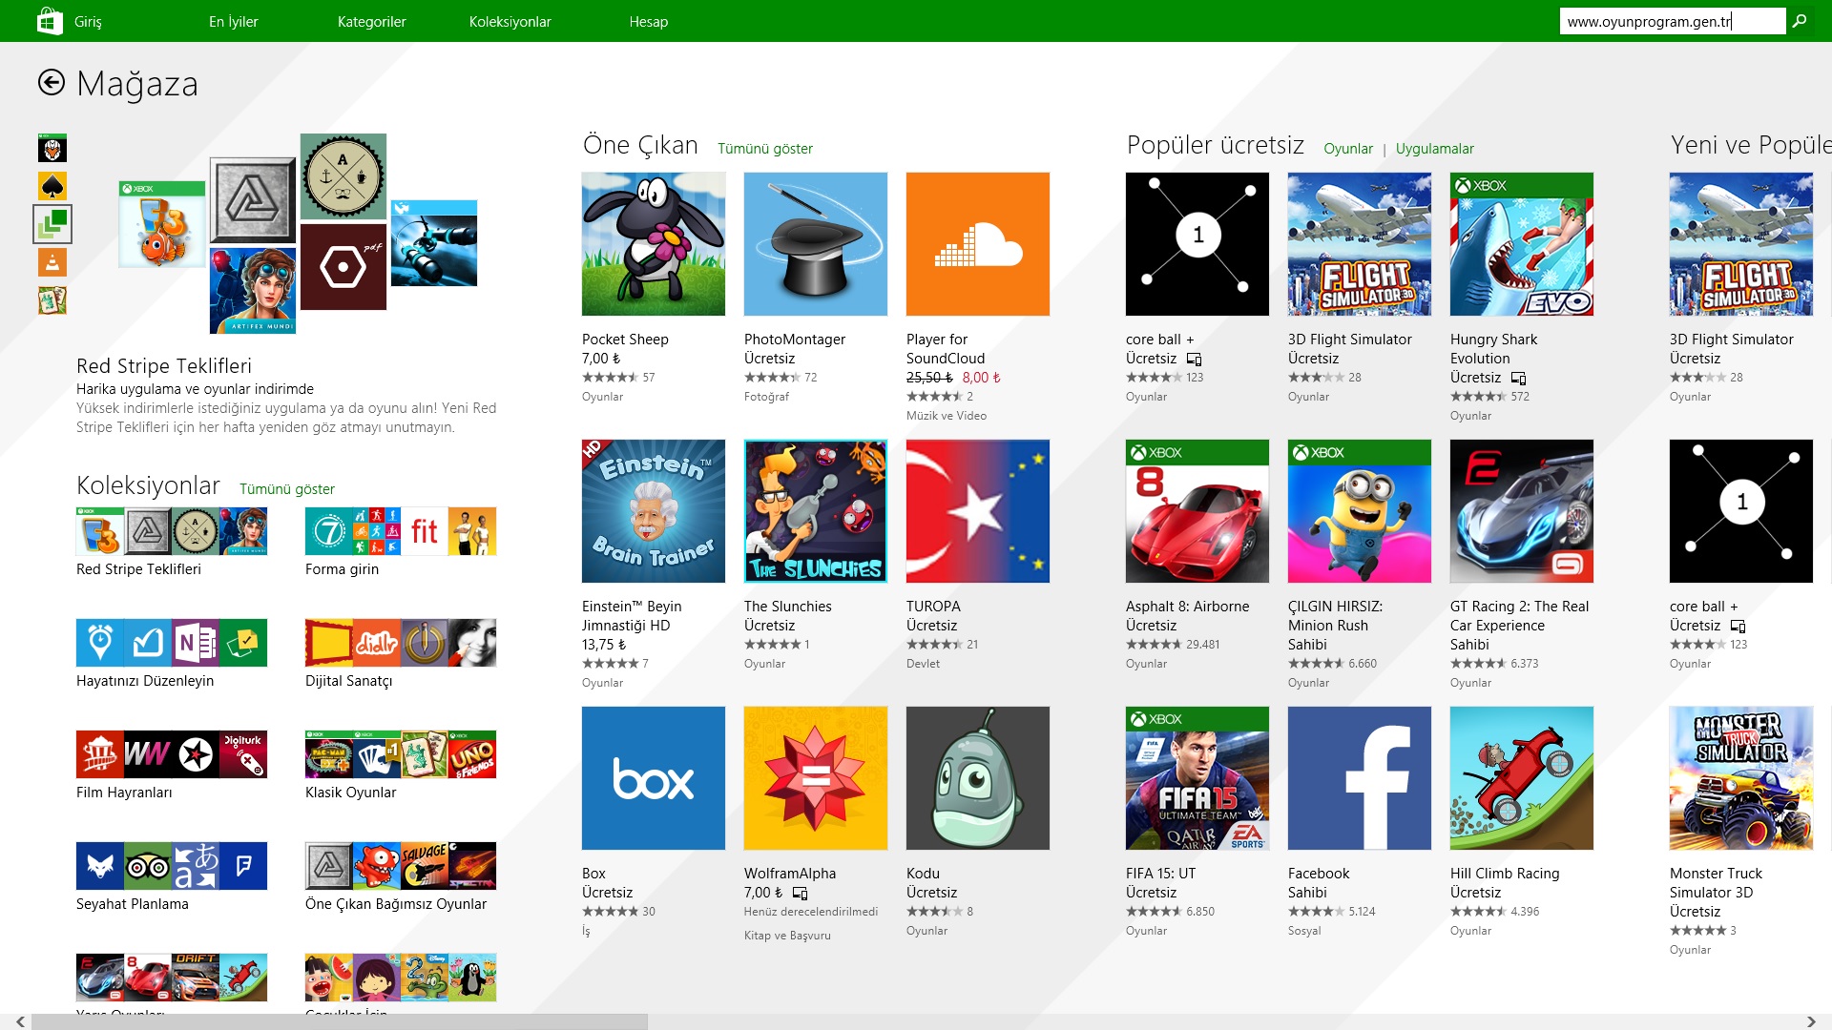Screen dimensions: 1832x1030
Task: Open Forma girin collection thumbnail
Action: 401,531
